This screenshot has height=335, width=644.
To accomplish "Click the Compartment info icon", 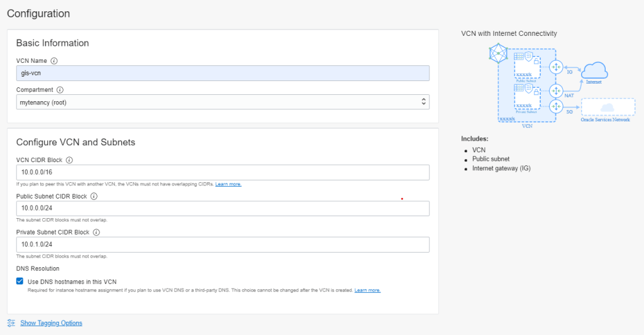I will point(60,90).
